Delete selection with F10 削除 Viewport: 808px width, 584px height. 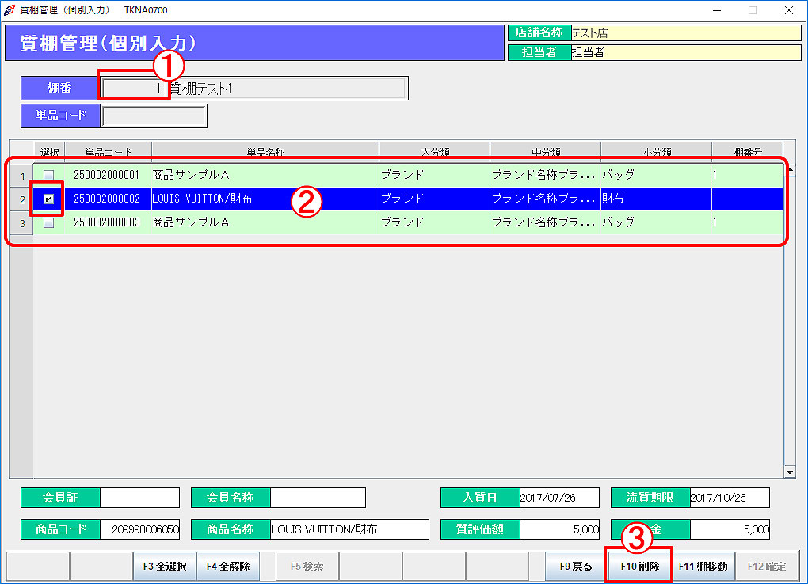coord(639,566)
